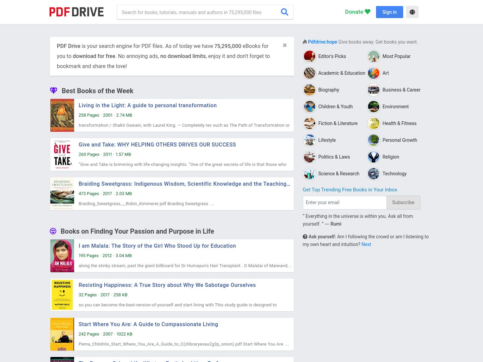Open the Pdfdrive:hope link
483x362 pixels.
[322, 42]
